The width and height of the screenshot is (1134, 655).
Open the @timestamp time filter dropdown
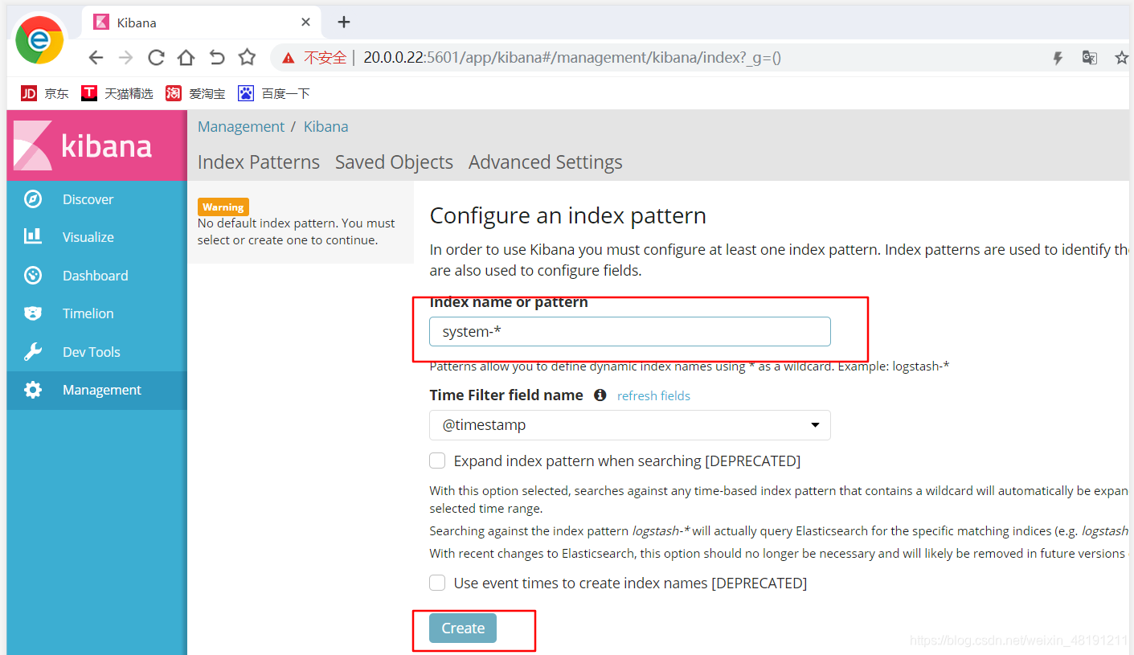pos(630,425)
